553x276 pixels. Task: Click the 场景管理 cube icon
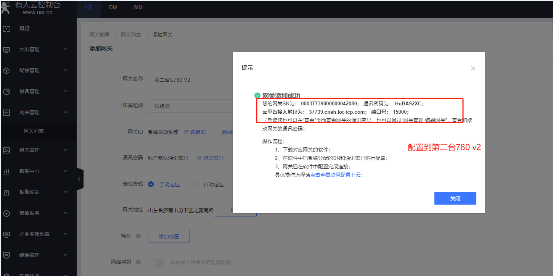(6, 71)
